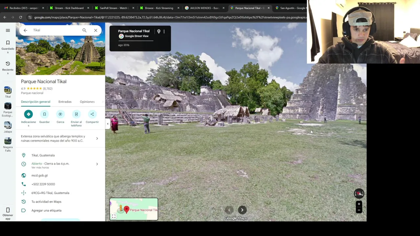Screen dimensions: 420x236
Task: Go to the next Street View image
Action: 242,210
